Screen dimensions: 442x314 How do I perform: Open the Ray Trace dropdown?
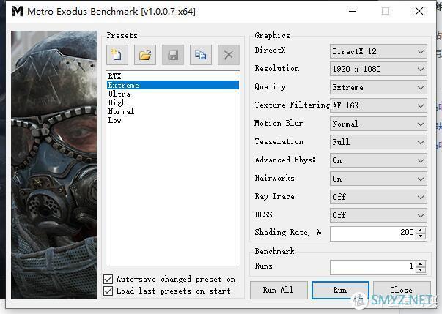(x=378, y=197)
